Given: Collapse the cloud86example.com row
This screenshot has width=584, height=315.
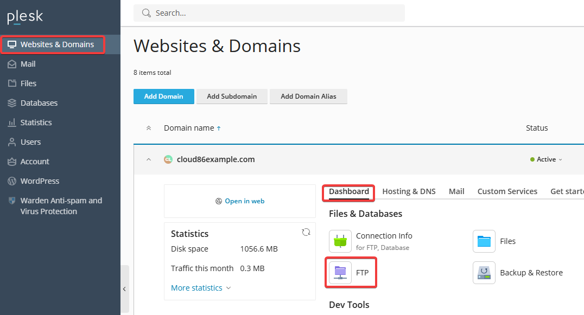Looking at the screenshot, I should 149,159.
